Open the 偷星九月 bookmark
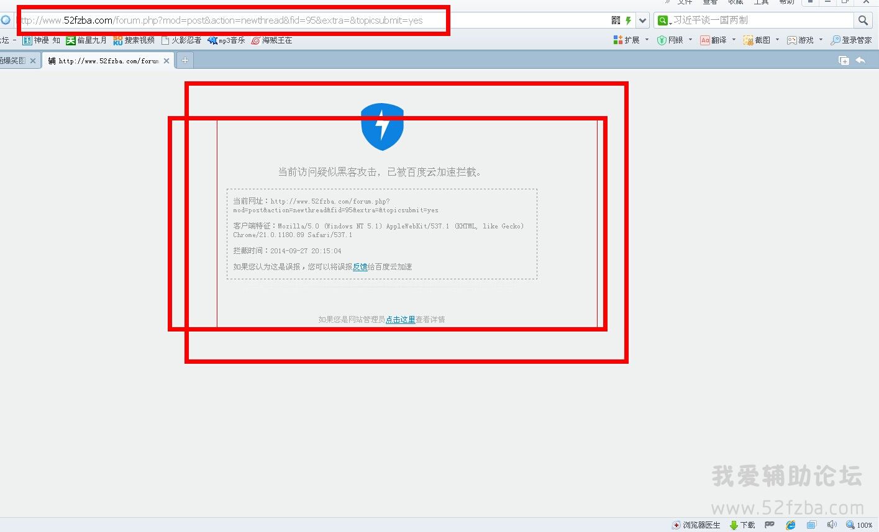 tap(86, 40)
